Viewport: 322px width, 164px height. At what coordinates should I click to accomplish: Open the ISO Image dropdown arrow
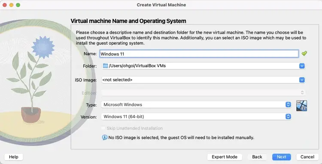point(302,80)
